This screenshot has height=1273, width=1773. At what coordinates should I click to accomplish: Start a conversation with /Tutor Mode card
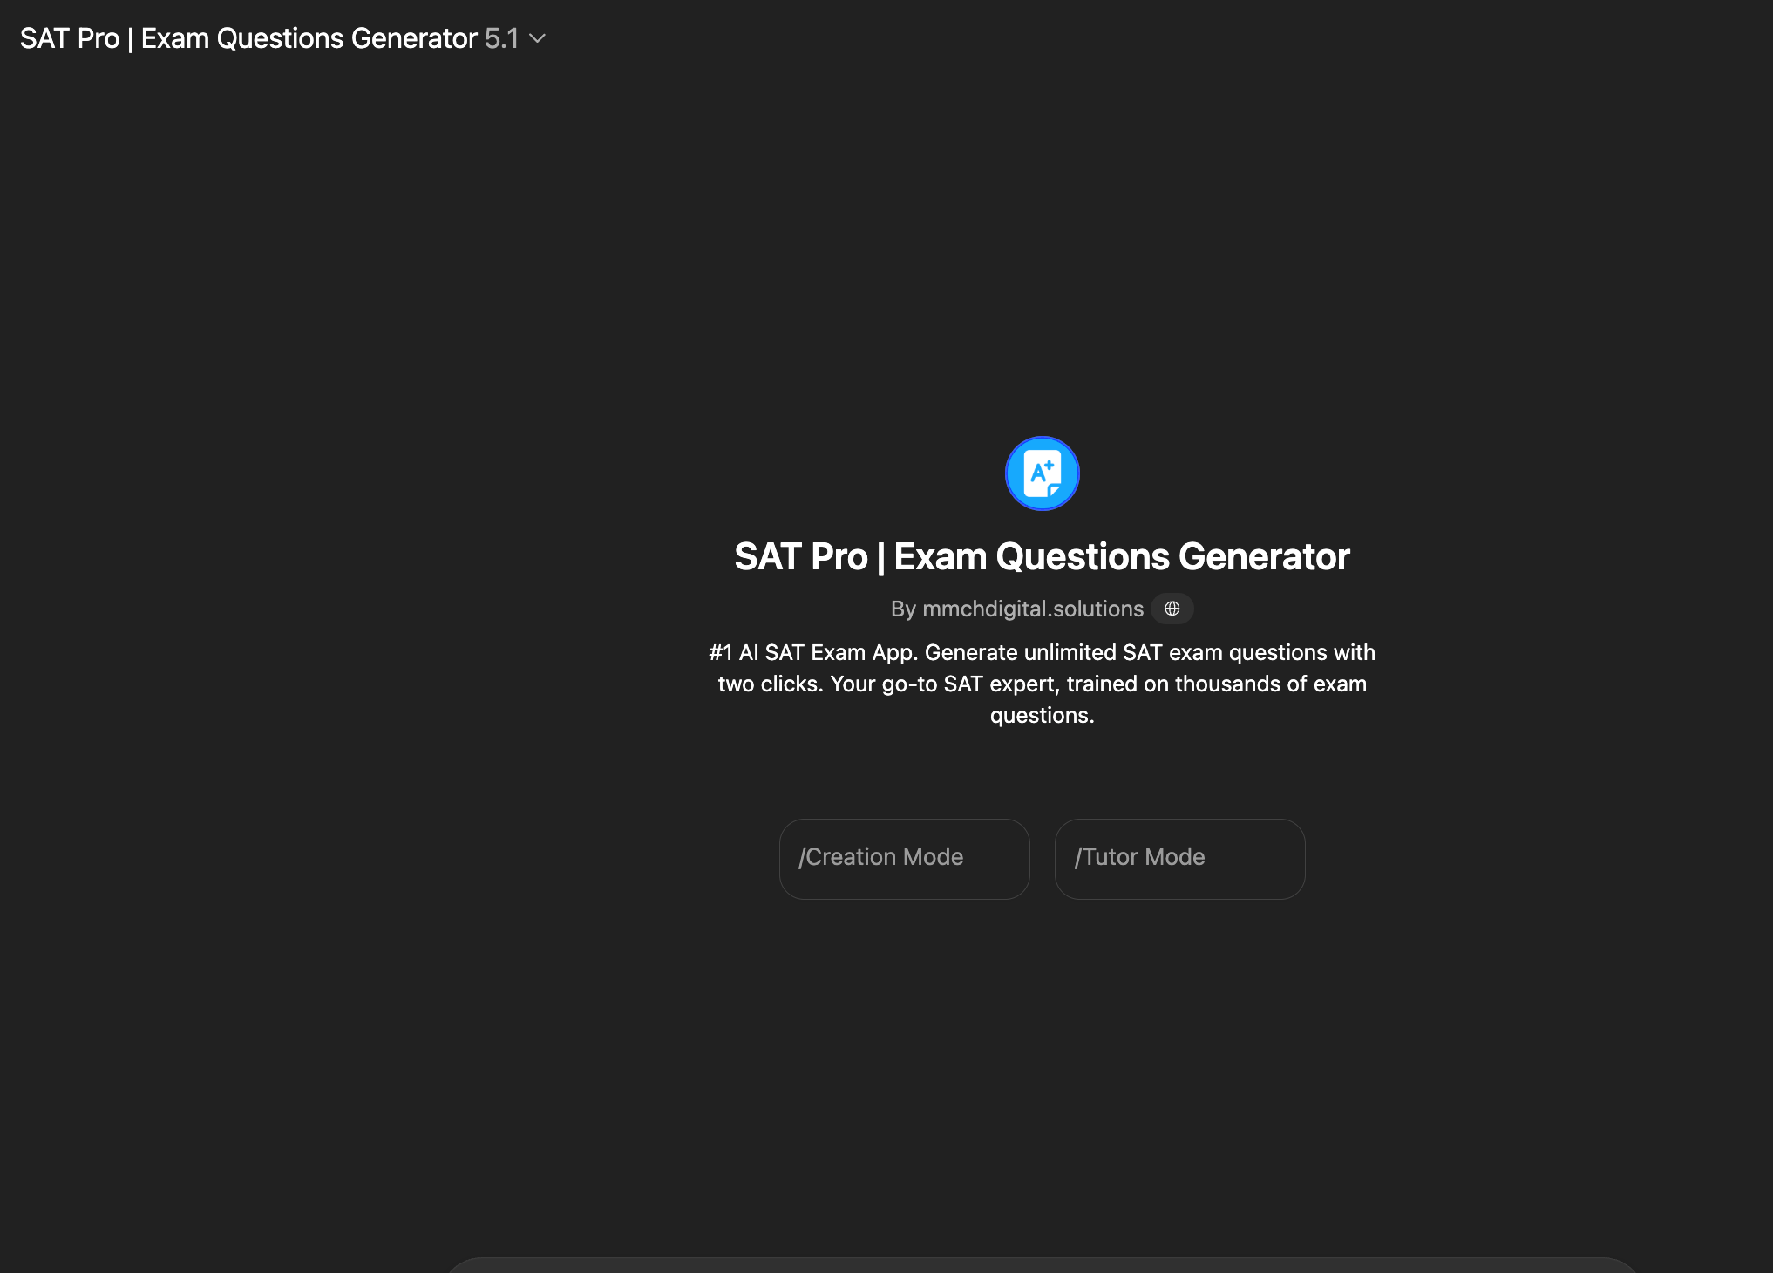click(1179, 858)
